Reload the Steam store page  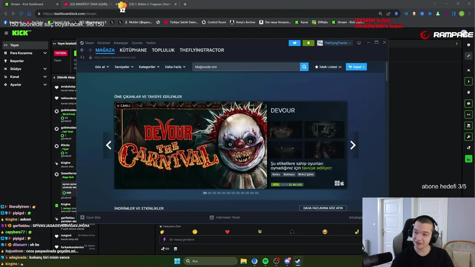82,57
